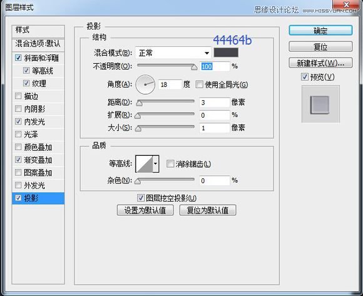Click 设置为默认值 button

click(145, 210)
